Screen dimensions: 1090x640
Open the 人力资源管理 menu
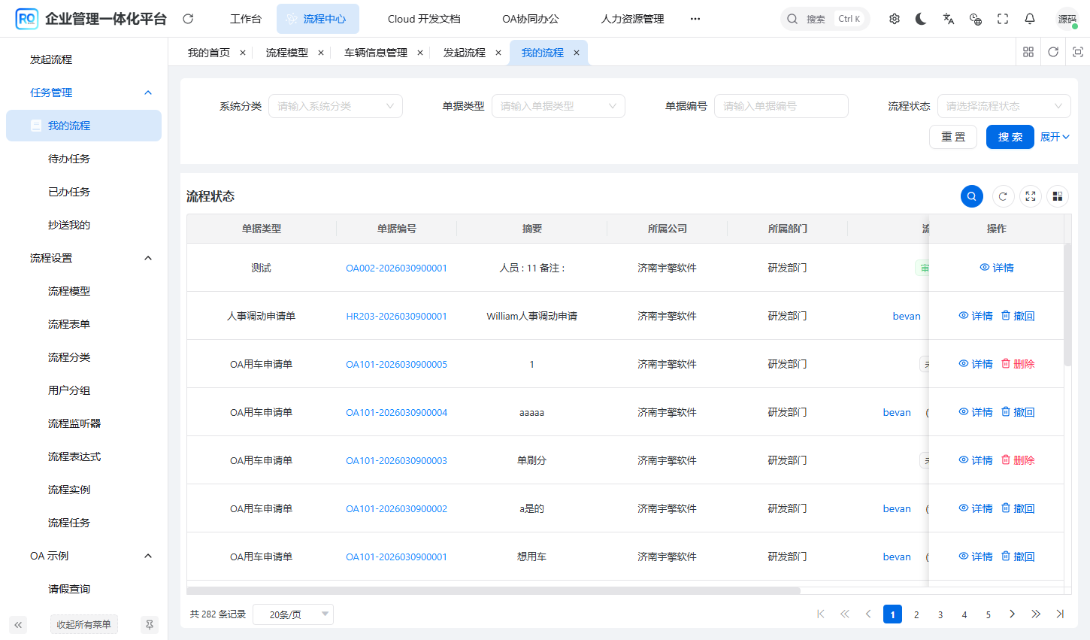(x=632, y=19)
